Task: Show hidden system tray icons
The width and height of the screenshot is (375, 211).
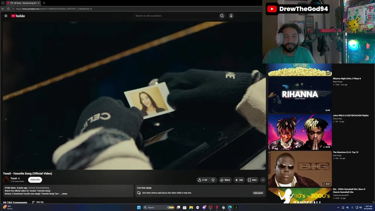Action: coord(338,207)
